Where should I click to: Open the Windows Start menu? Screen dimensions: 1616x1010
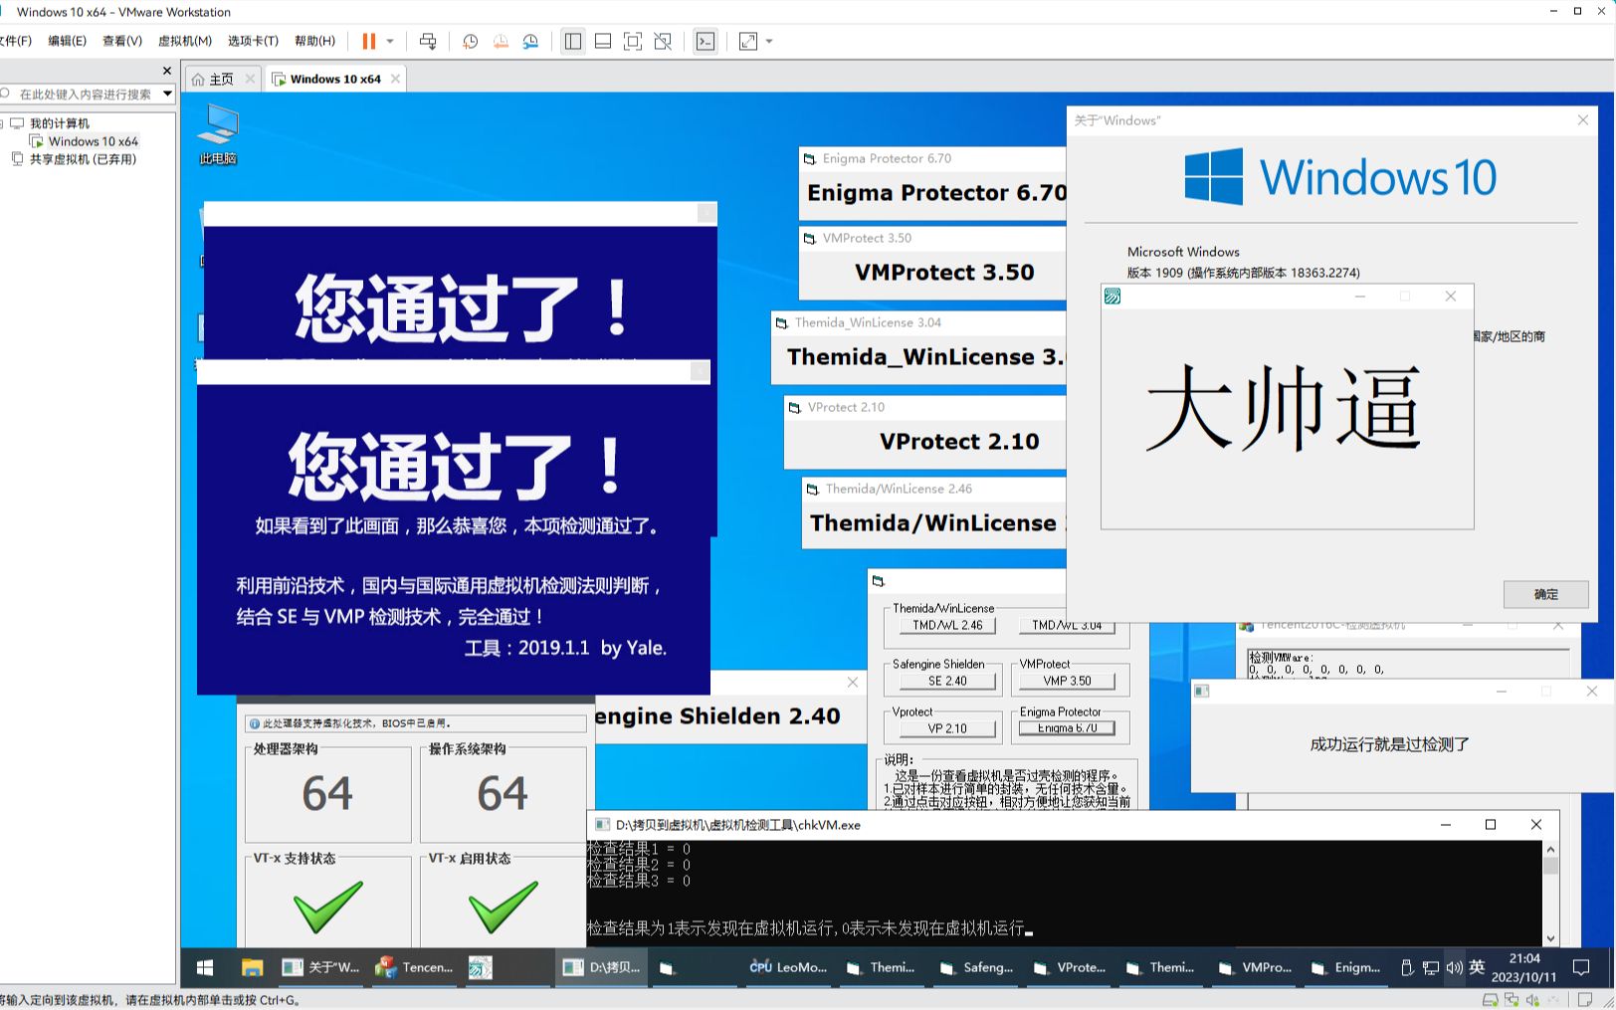click(x=205, y=967)
